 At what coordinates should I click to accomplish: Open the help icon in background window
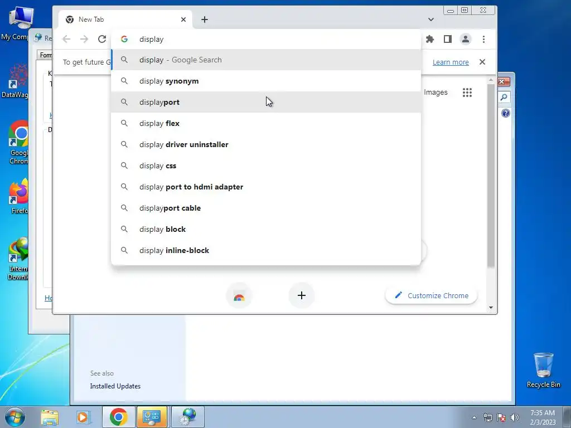(505, 113)
